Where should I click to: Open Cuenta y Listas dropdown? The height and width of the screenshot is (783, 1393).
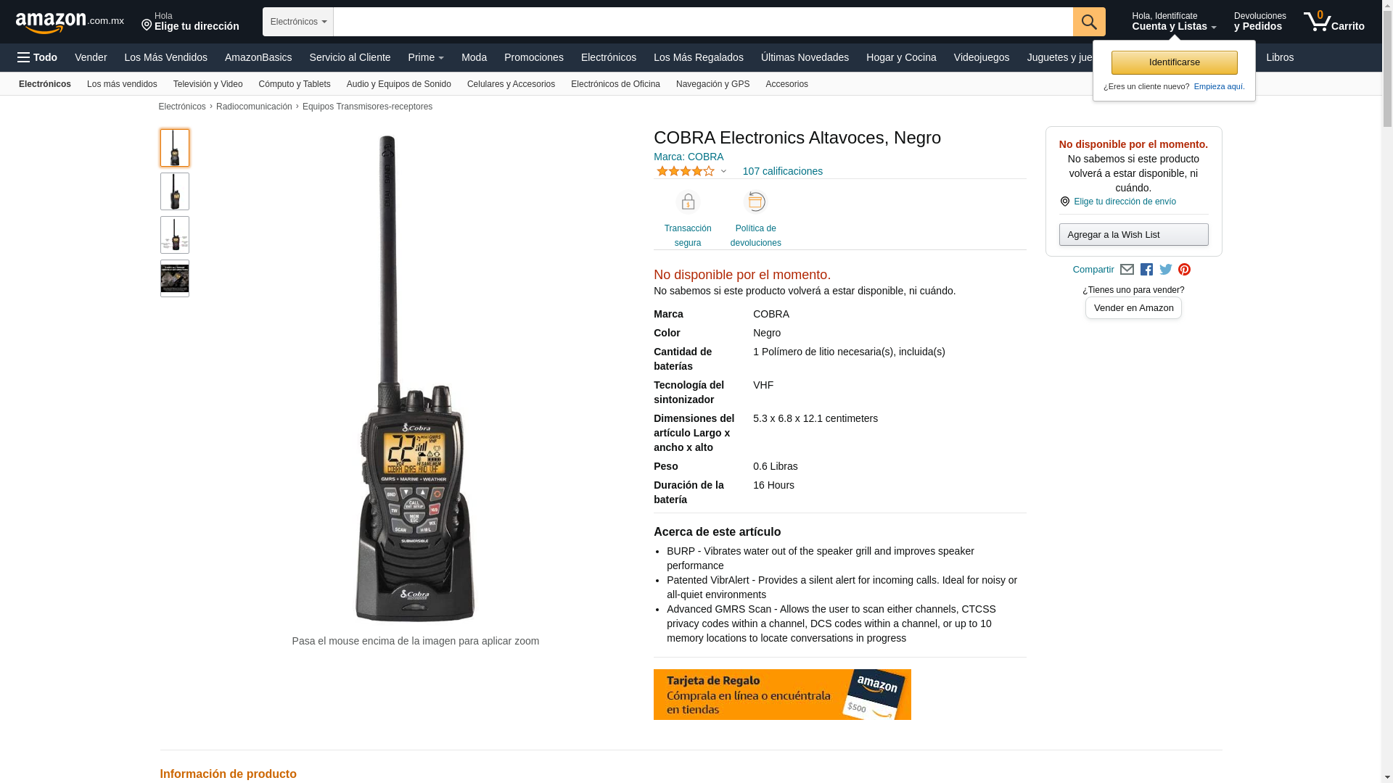pyautogui.click(x=1174, y=22)
